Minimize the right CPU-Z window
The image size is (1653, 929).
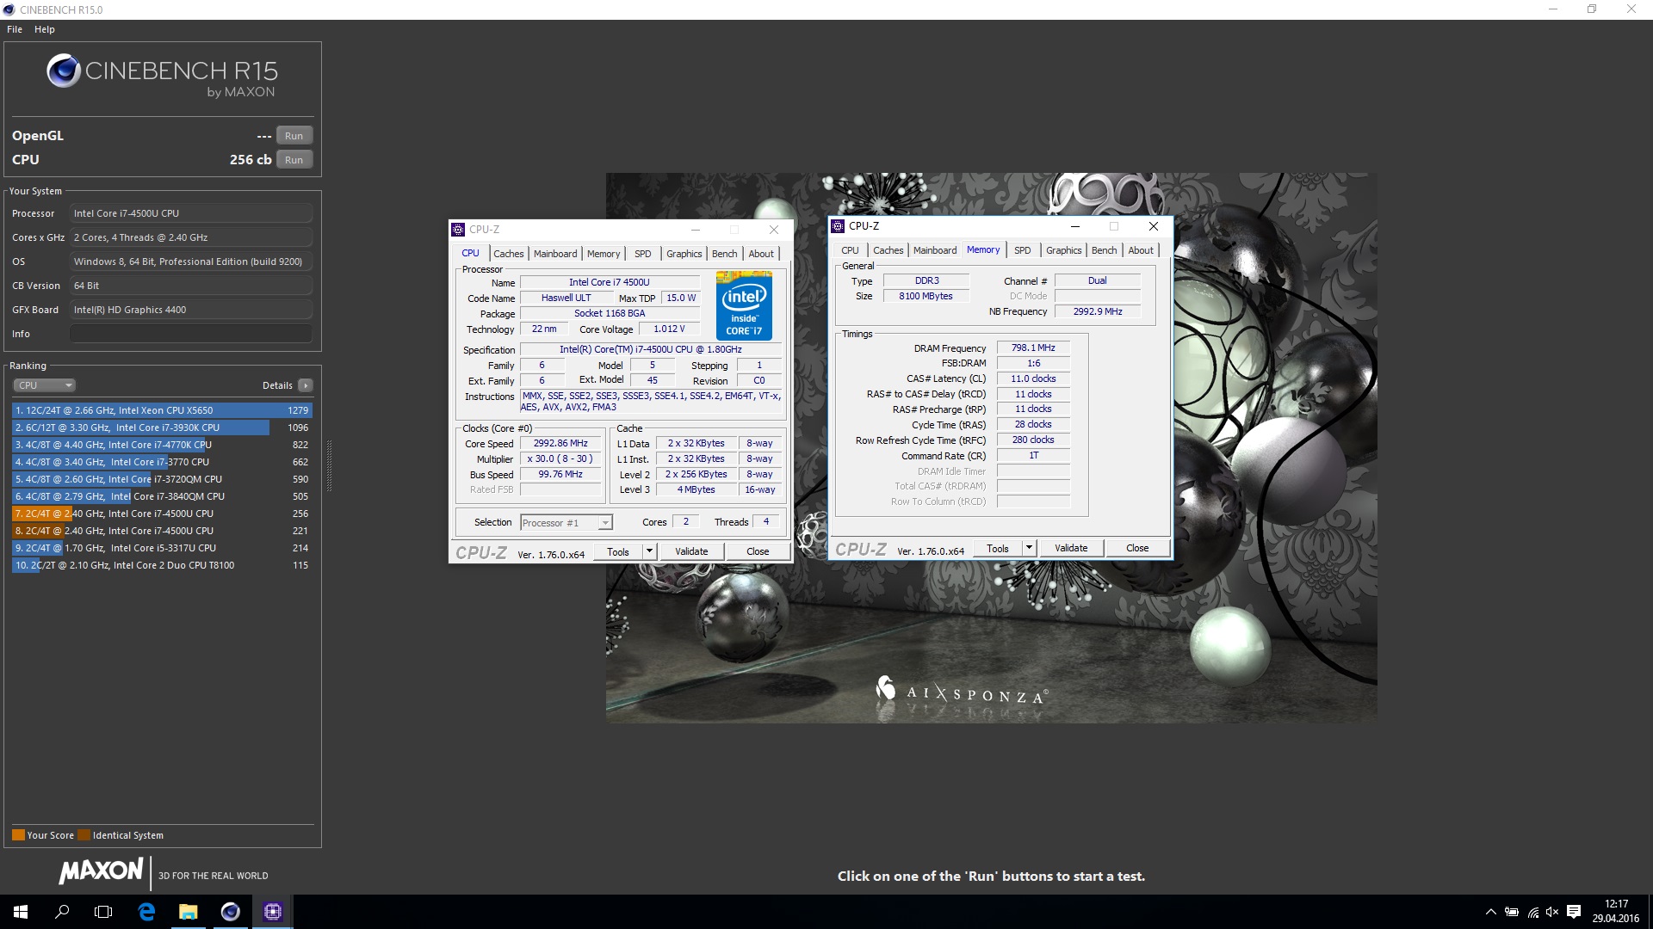pyautogui.click(x=1074, y=226)
